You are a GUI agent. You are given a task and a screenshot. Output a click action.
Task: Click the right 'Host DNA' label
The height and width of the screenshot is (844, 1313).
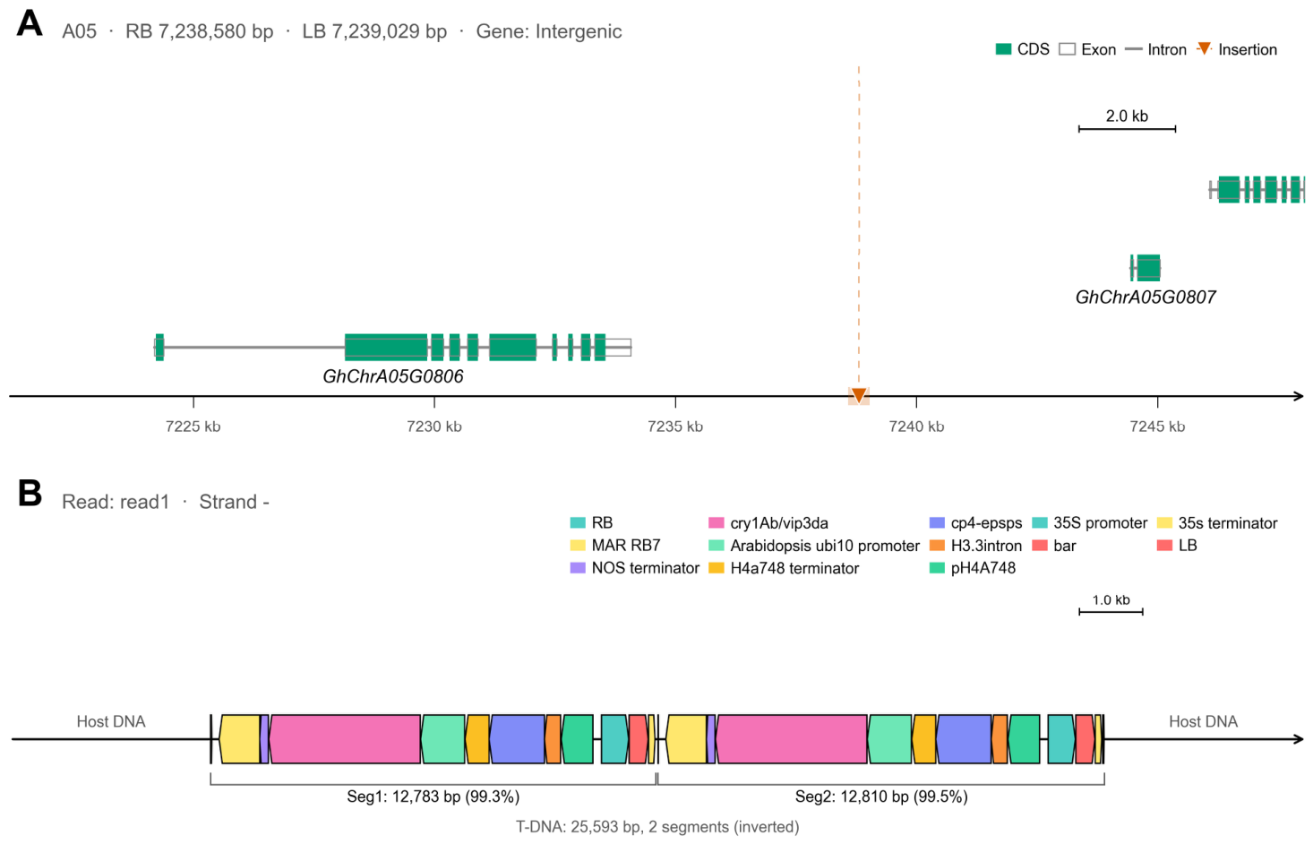click(x=1203, y=721)
